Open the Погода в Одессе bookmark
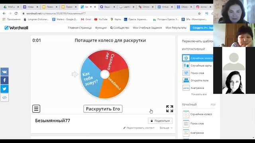Screen dimensions: 255x143 click(166, 19)
